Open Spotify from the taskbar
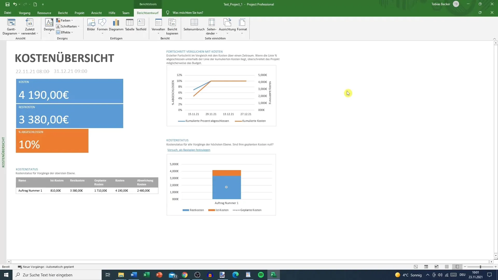This screenshot has width=498, height=280. coord(261,275)
